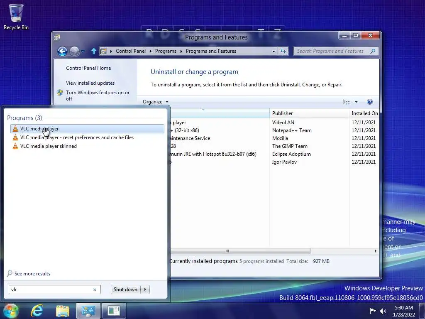Change view with the view icon

pos(346,102)
